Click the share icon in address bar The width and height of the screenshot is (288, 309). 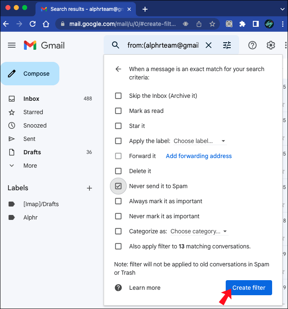pos(199,24)
